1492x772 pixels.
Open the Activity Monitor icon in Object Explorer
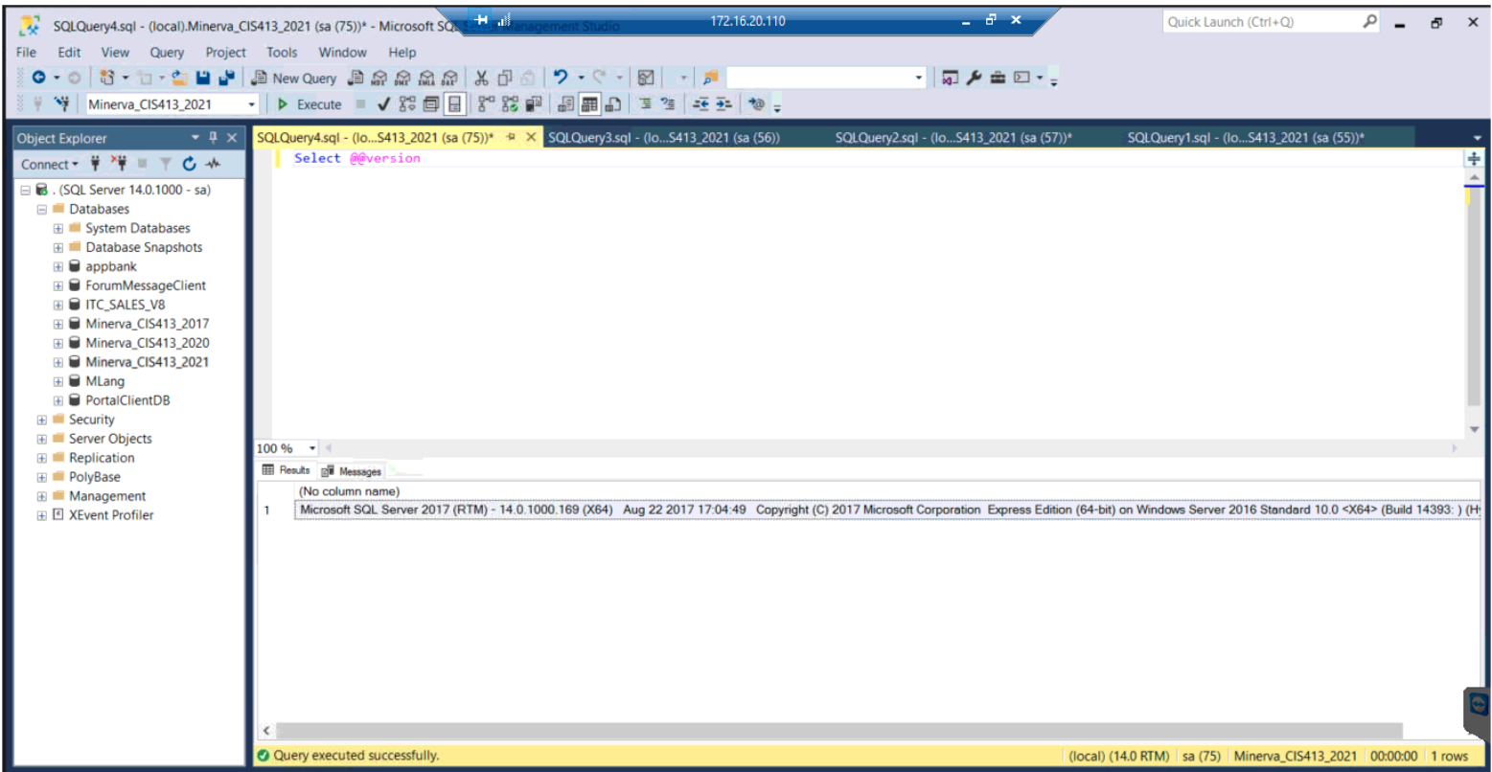(213, 164)
